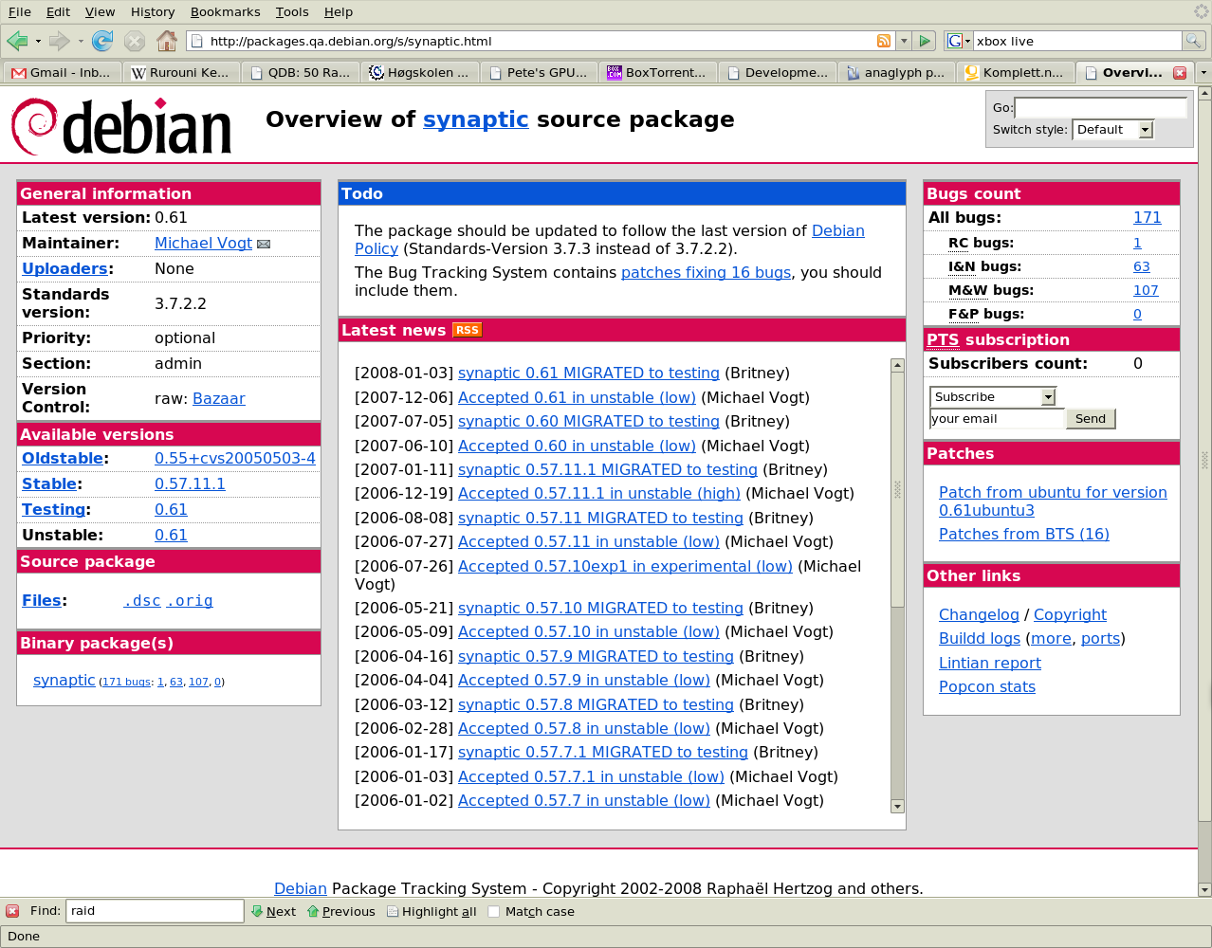The height and width of the screenshot is (948, 1212).
Task: Open Patches from BTS (16) link
Action: tap(1023, 535)
